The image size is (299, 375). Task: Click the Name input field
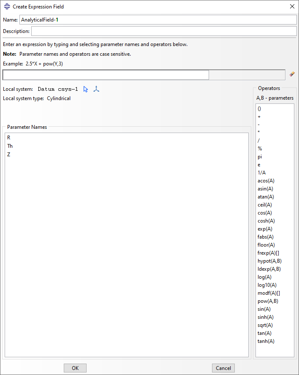pos(158,19)
